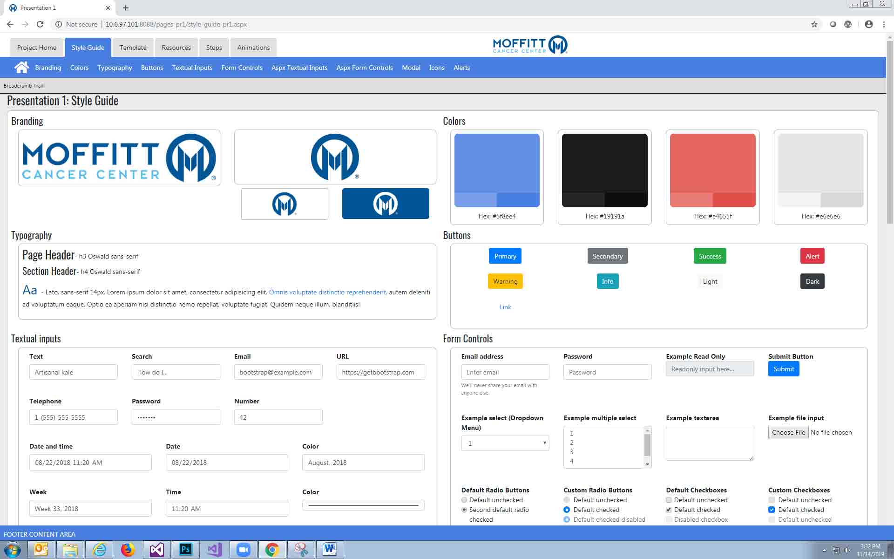Open Photoshop from the taskbar
Screen dimensions: 894x559
click(185, 550)
